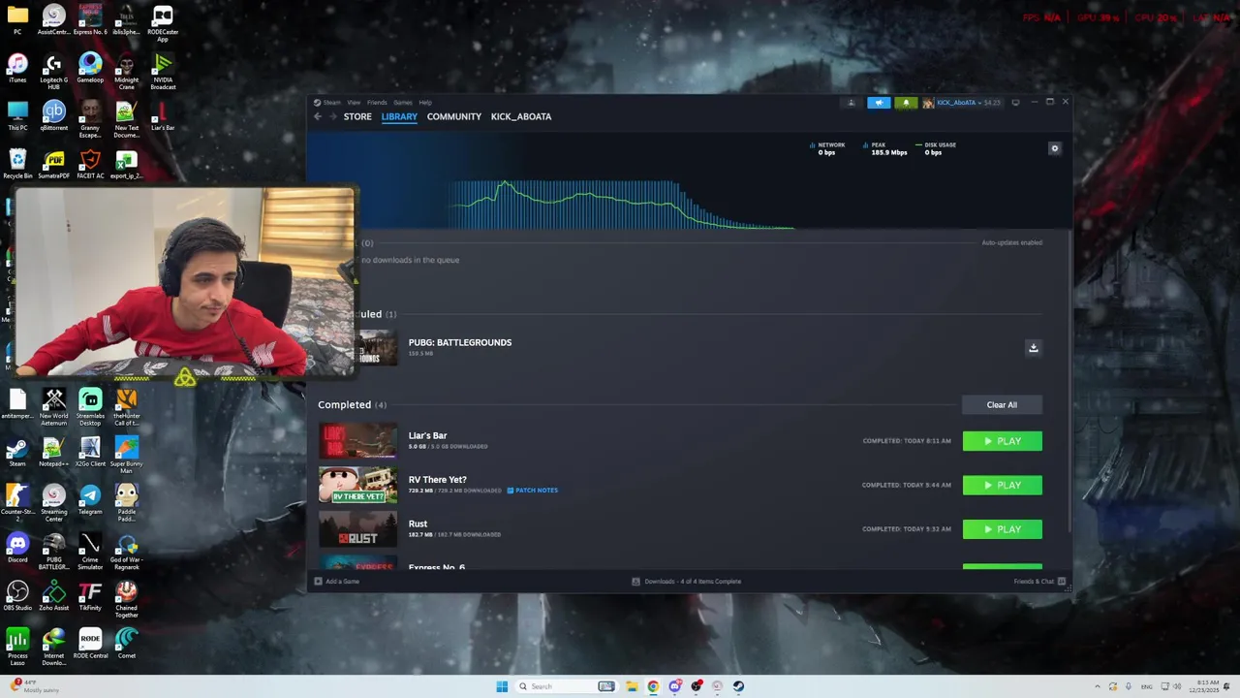1240x698 pixels.
Task: Click Downloads status in Steam footer
Action: click(687, 582)
